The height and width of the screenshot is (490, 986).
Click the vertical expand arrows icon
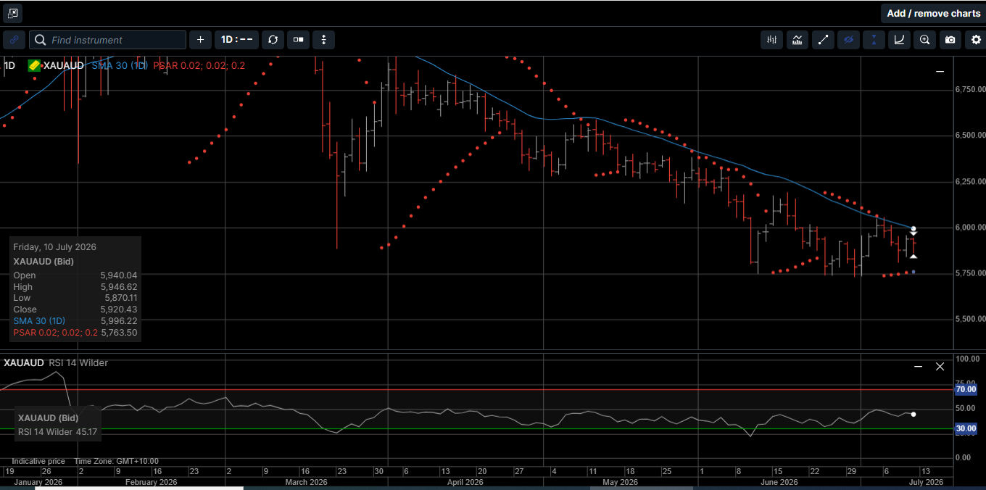[323, 40]
